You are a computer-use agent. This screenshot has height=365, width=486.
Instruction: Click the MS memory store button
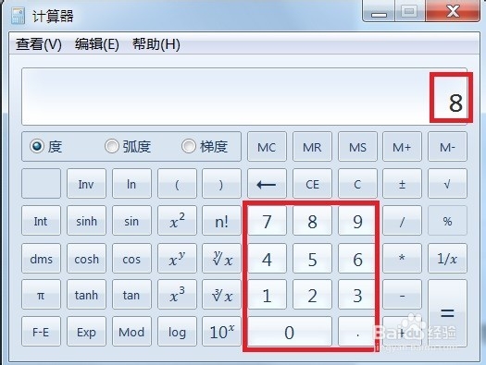357,147
